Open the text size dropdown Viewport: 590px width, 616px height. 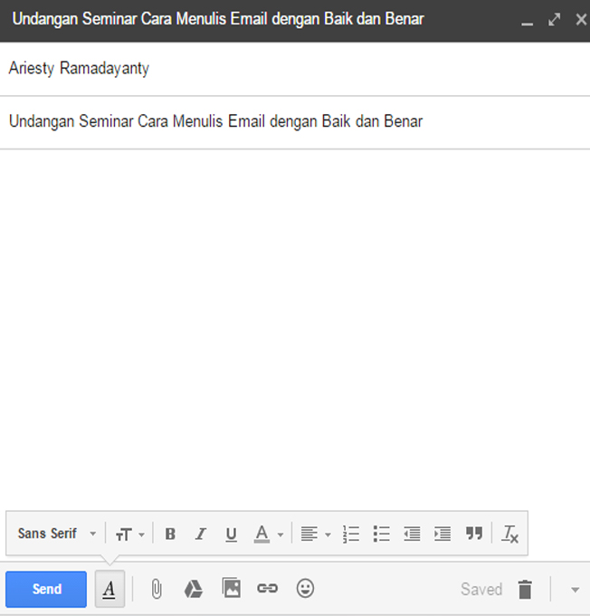tap(129, 534)
